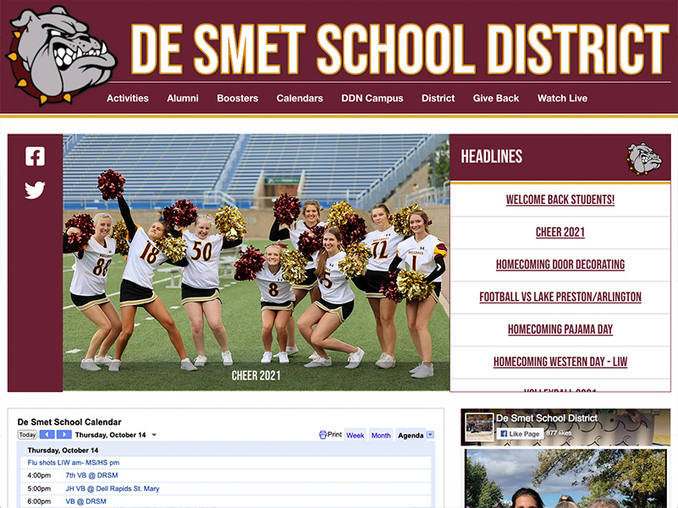Image resolution: width=678 pixels, height=508 pixels.
Task: Open Football vs Lake Preston/Arlington headline
Action: 560,297
